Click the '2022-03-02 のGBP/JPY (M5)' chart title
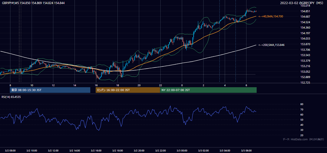Viewport: 327px width, 153px height. point(302,3)
